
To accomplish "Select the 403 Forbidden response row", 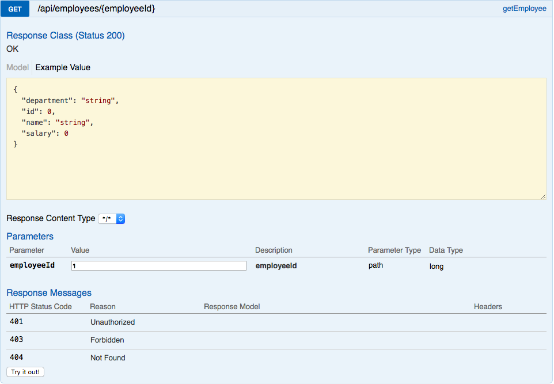I will pos(108,340).
